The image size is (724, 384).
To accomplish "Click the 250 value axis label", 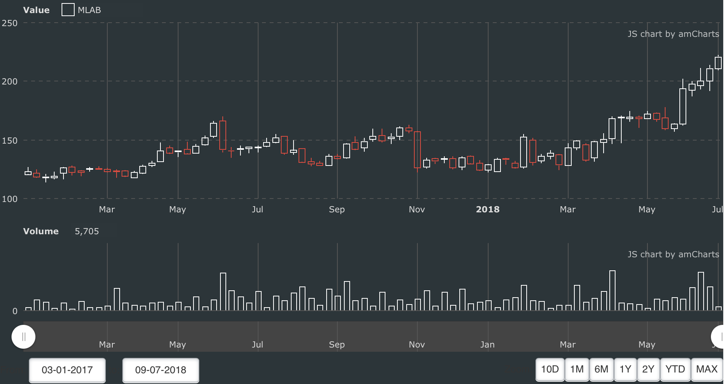I will pos(10,23).
